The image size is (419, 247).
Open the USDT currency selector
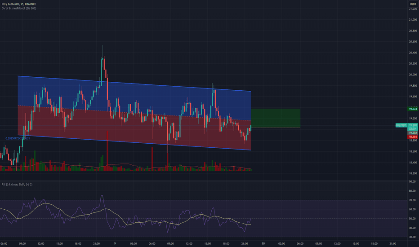click(x=413, y=4)
